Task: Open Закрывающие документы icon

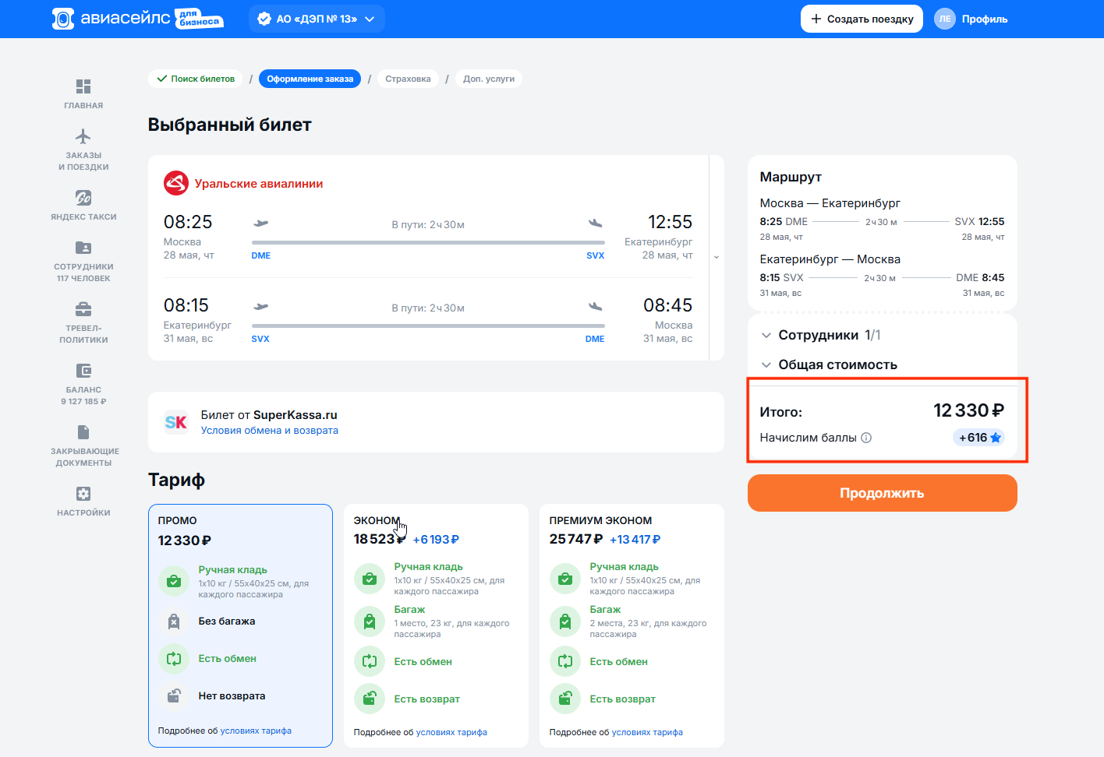Action: coord(83,432)
